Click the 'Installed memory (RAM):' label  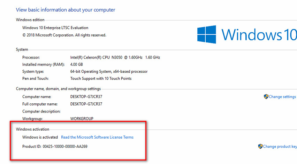click(43, 64)
